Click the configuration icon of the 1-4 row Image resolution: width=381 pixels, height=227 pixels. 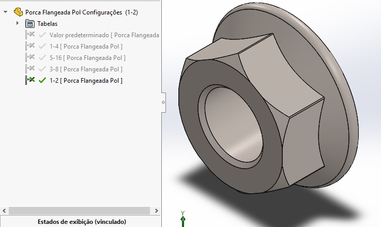click(x=30, y=46)
